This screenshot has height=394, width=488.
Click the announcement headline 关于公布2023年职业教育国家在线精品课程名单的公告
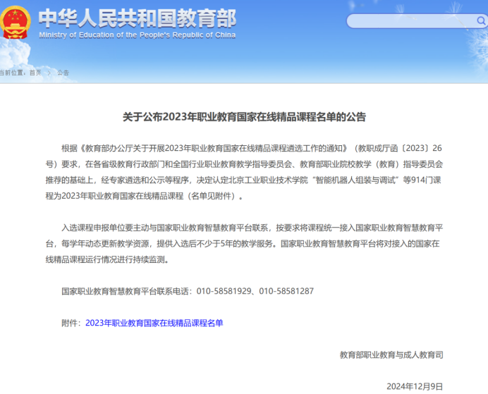click(244, 117)
